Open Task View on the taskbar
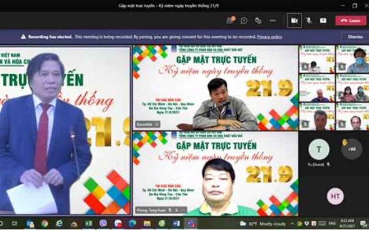The width and height of the screenshot is (369, 230). pos(14,223)
